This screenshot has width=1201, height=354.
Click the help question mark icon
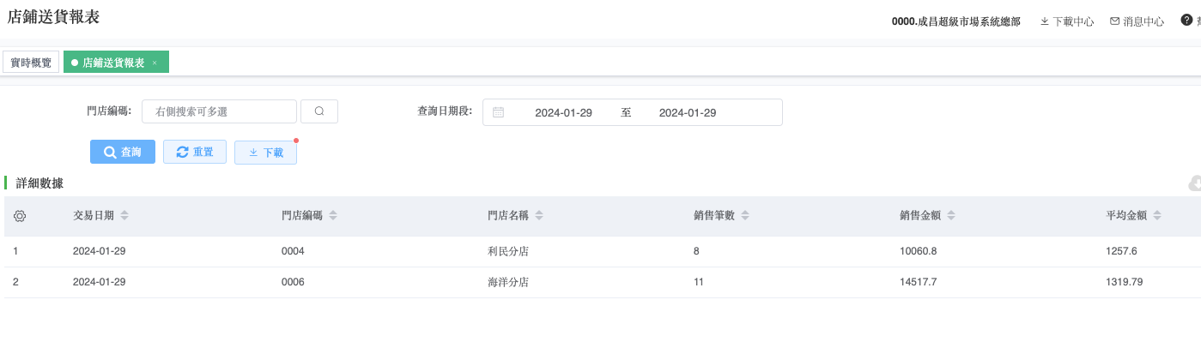point(1186,20)
